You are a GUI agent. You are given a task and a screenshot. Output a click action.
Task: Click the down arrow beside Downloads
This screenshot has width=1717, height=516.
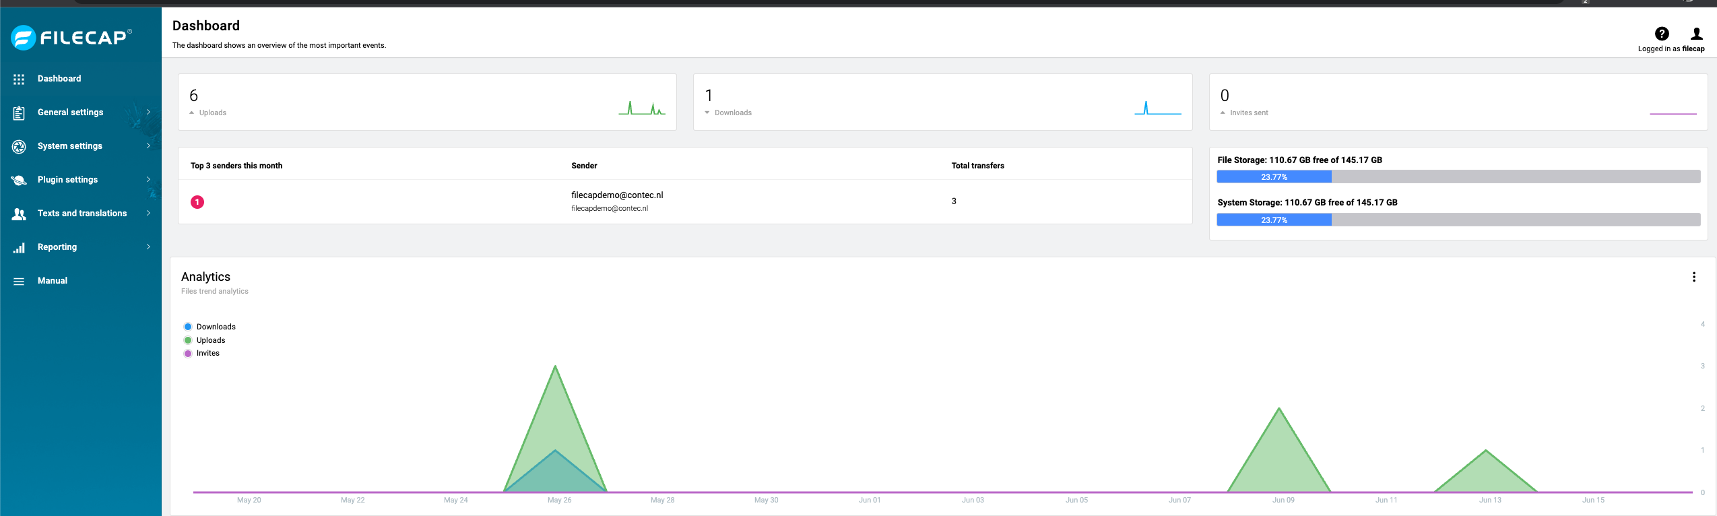[x=707, y=112]
